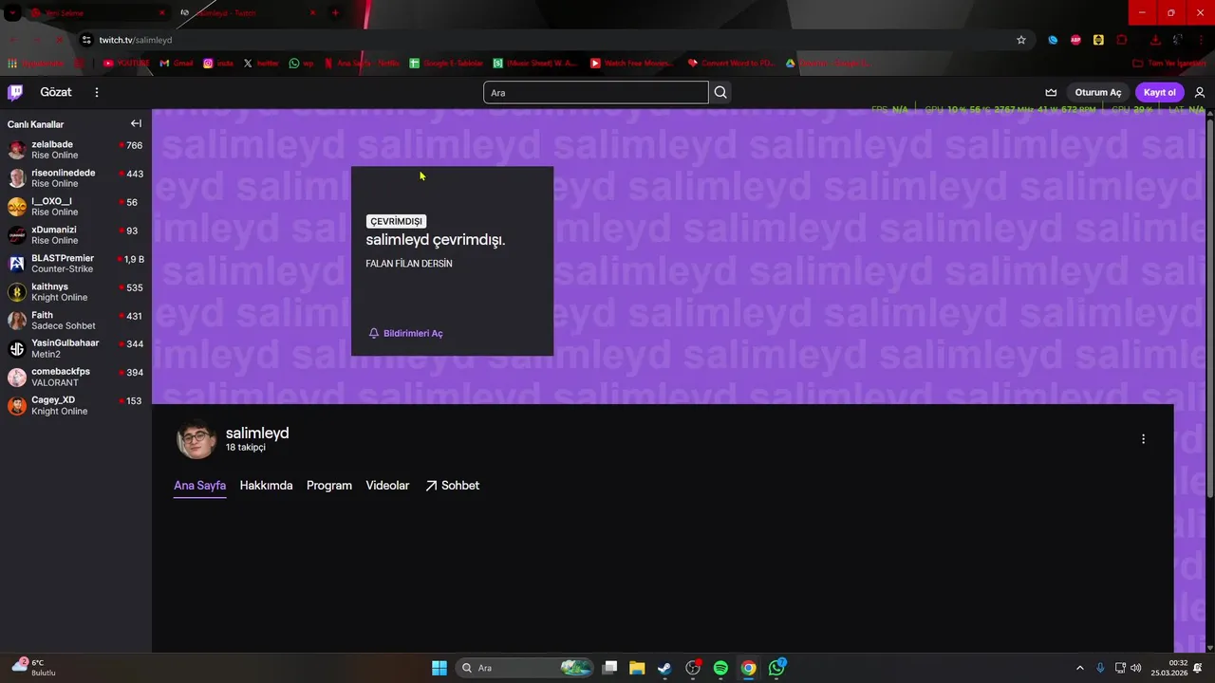This screenshot has width=1215, height=683.
Task: Open WhatsApp from the taskbar
Action: 776,668
